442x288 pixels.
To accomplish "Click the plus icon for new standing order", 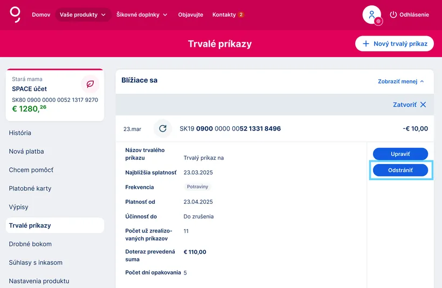I will click(x=365, y=44).
